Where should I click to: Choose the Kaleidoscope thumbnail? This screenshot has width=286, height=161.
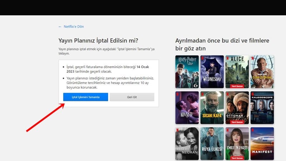pyautogui.click(x=262, y=108)
